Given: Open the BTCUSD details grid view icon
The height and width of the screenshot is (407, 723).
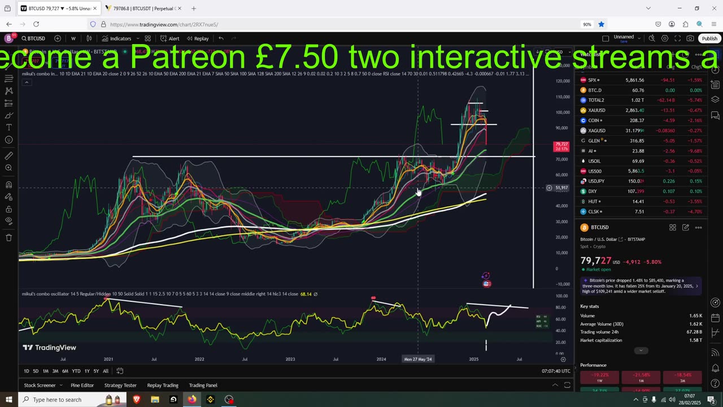Looking at the screenshot, I should click(x=673, y=227).
